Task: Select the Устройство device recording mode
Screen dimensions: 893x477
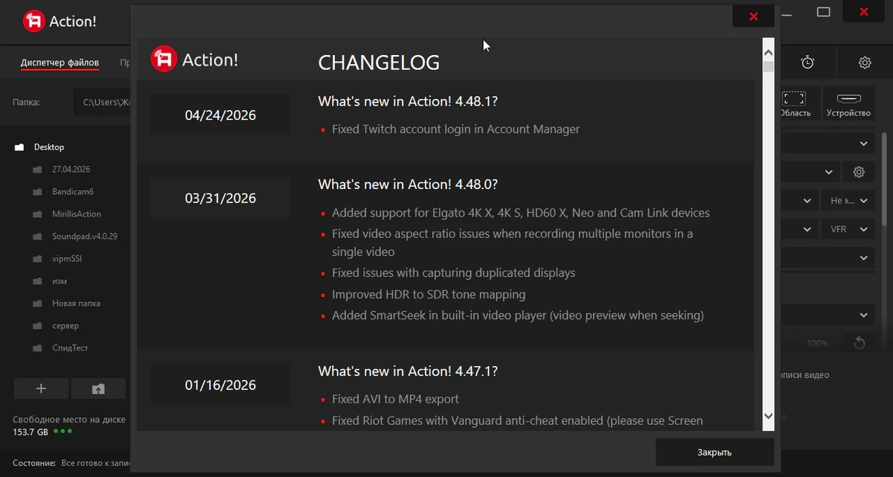Action: tap(848, 103)
